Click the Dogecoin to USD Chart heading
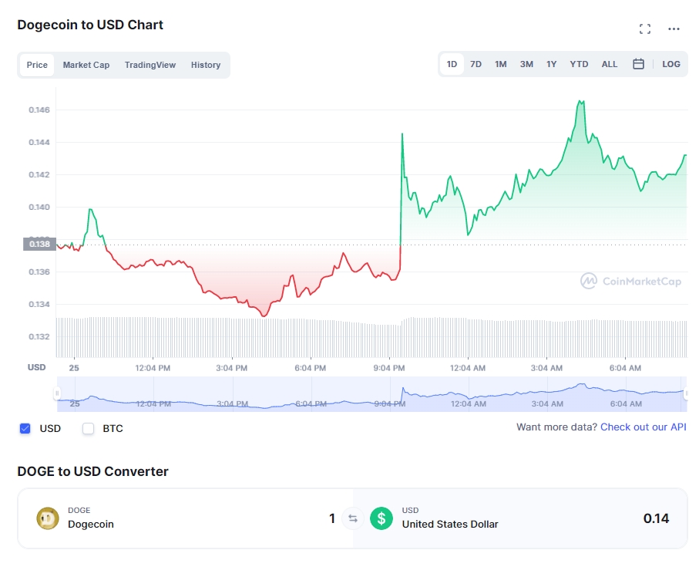Viewport: 699px width, 567px height. (x=90, y=25)
